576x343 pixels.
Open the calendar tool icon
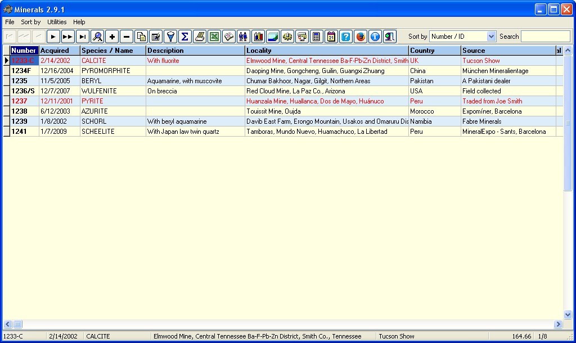331,37
